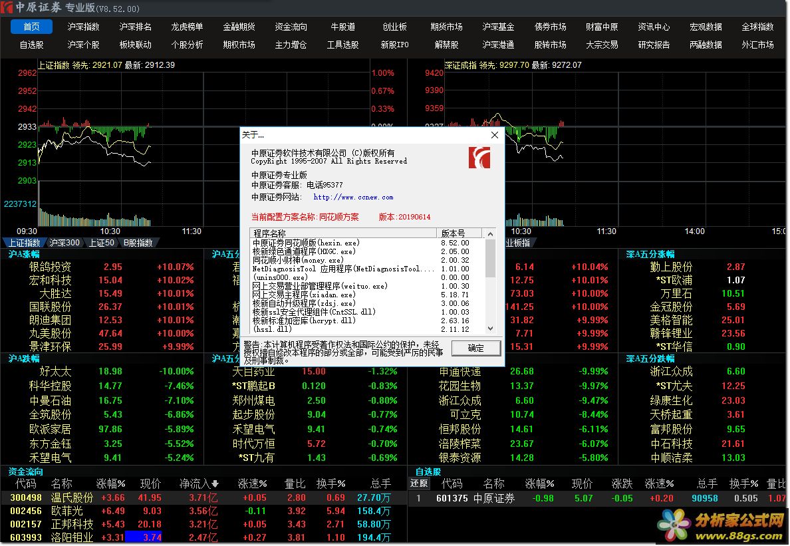Viewport: 790px width, 546px height.
Task: Click stock 好太太 in 沪A跌幅
Action: (55, 371)
